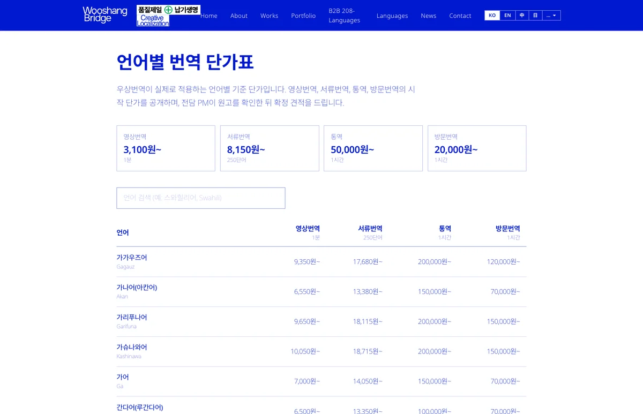This screenshot has height=414, width=643.
Task: Click the 10,050원~ price for Kashinawa
Action: click(x=305, y=352)
